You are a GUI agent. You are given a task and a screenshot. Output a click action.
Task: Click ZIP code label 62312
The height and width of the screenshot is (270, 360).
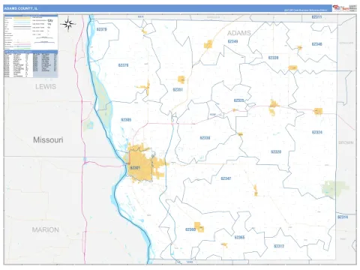(x=279, y=246)
